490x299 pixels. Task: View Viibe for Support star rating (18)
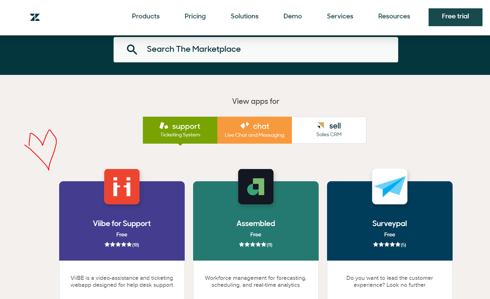[x=122, y=245]
